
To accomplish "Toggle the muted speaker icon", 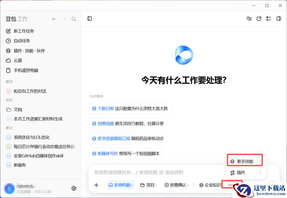I will pos(249,19).
